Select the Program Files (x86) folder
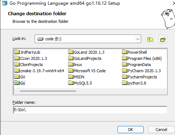The width and height of the screenshot is (175, 135). (x=142, y=58)
